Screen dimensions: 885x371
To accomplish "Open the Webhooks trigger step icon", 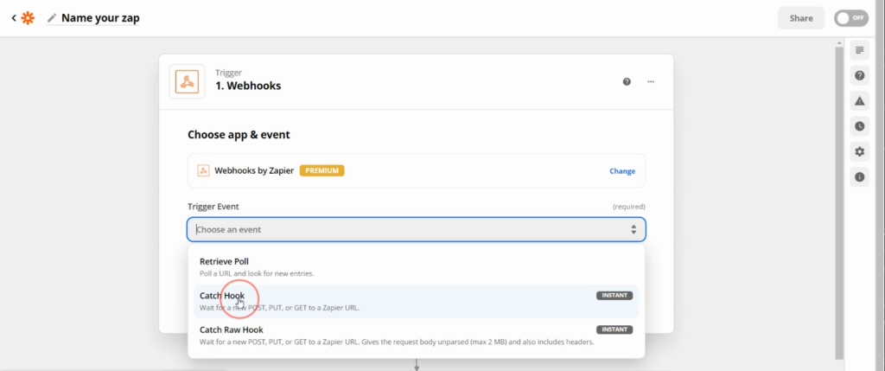I will pyautogui.click(x=187, y=82).
